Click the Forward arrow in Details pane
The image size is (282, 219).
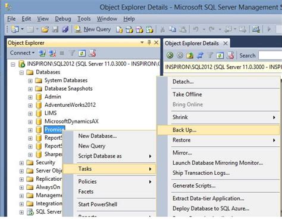pos(180,55)
